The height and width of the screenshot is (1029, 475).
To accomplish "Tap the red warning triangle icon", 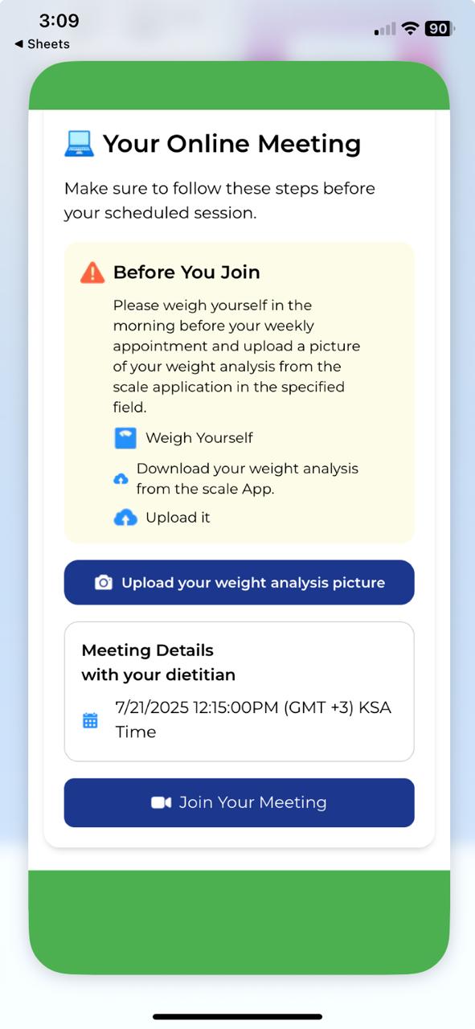I will pyautogui.click(x=92, y=273).
